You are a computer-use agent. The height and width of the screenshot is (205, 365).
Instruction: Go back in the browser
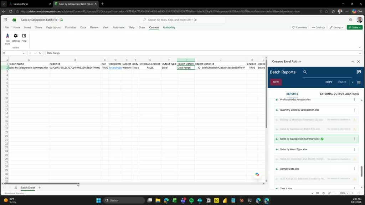4,11
